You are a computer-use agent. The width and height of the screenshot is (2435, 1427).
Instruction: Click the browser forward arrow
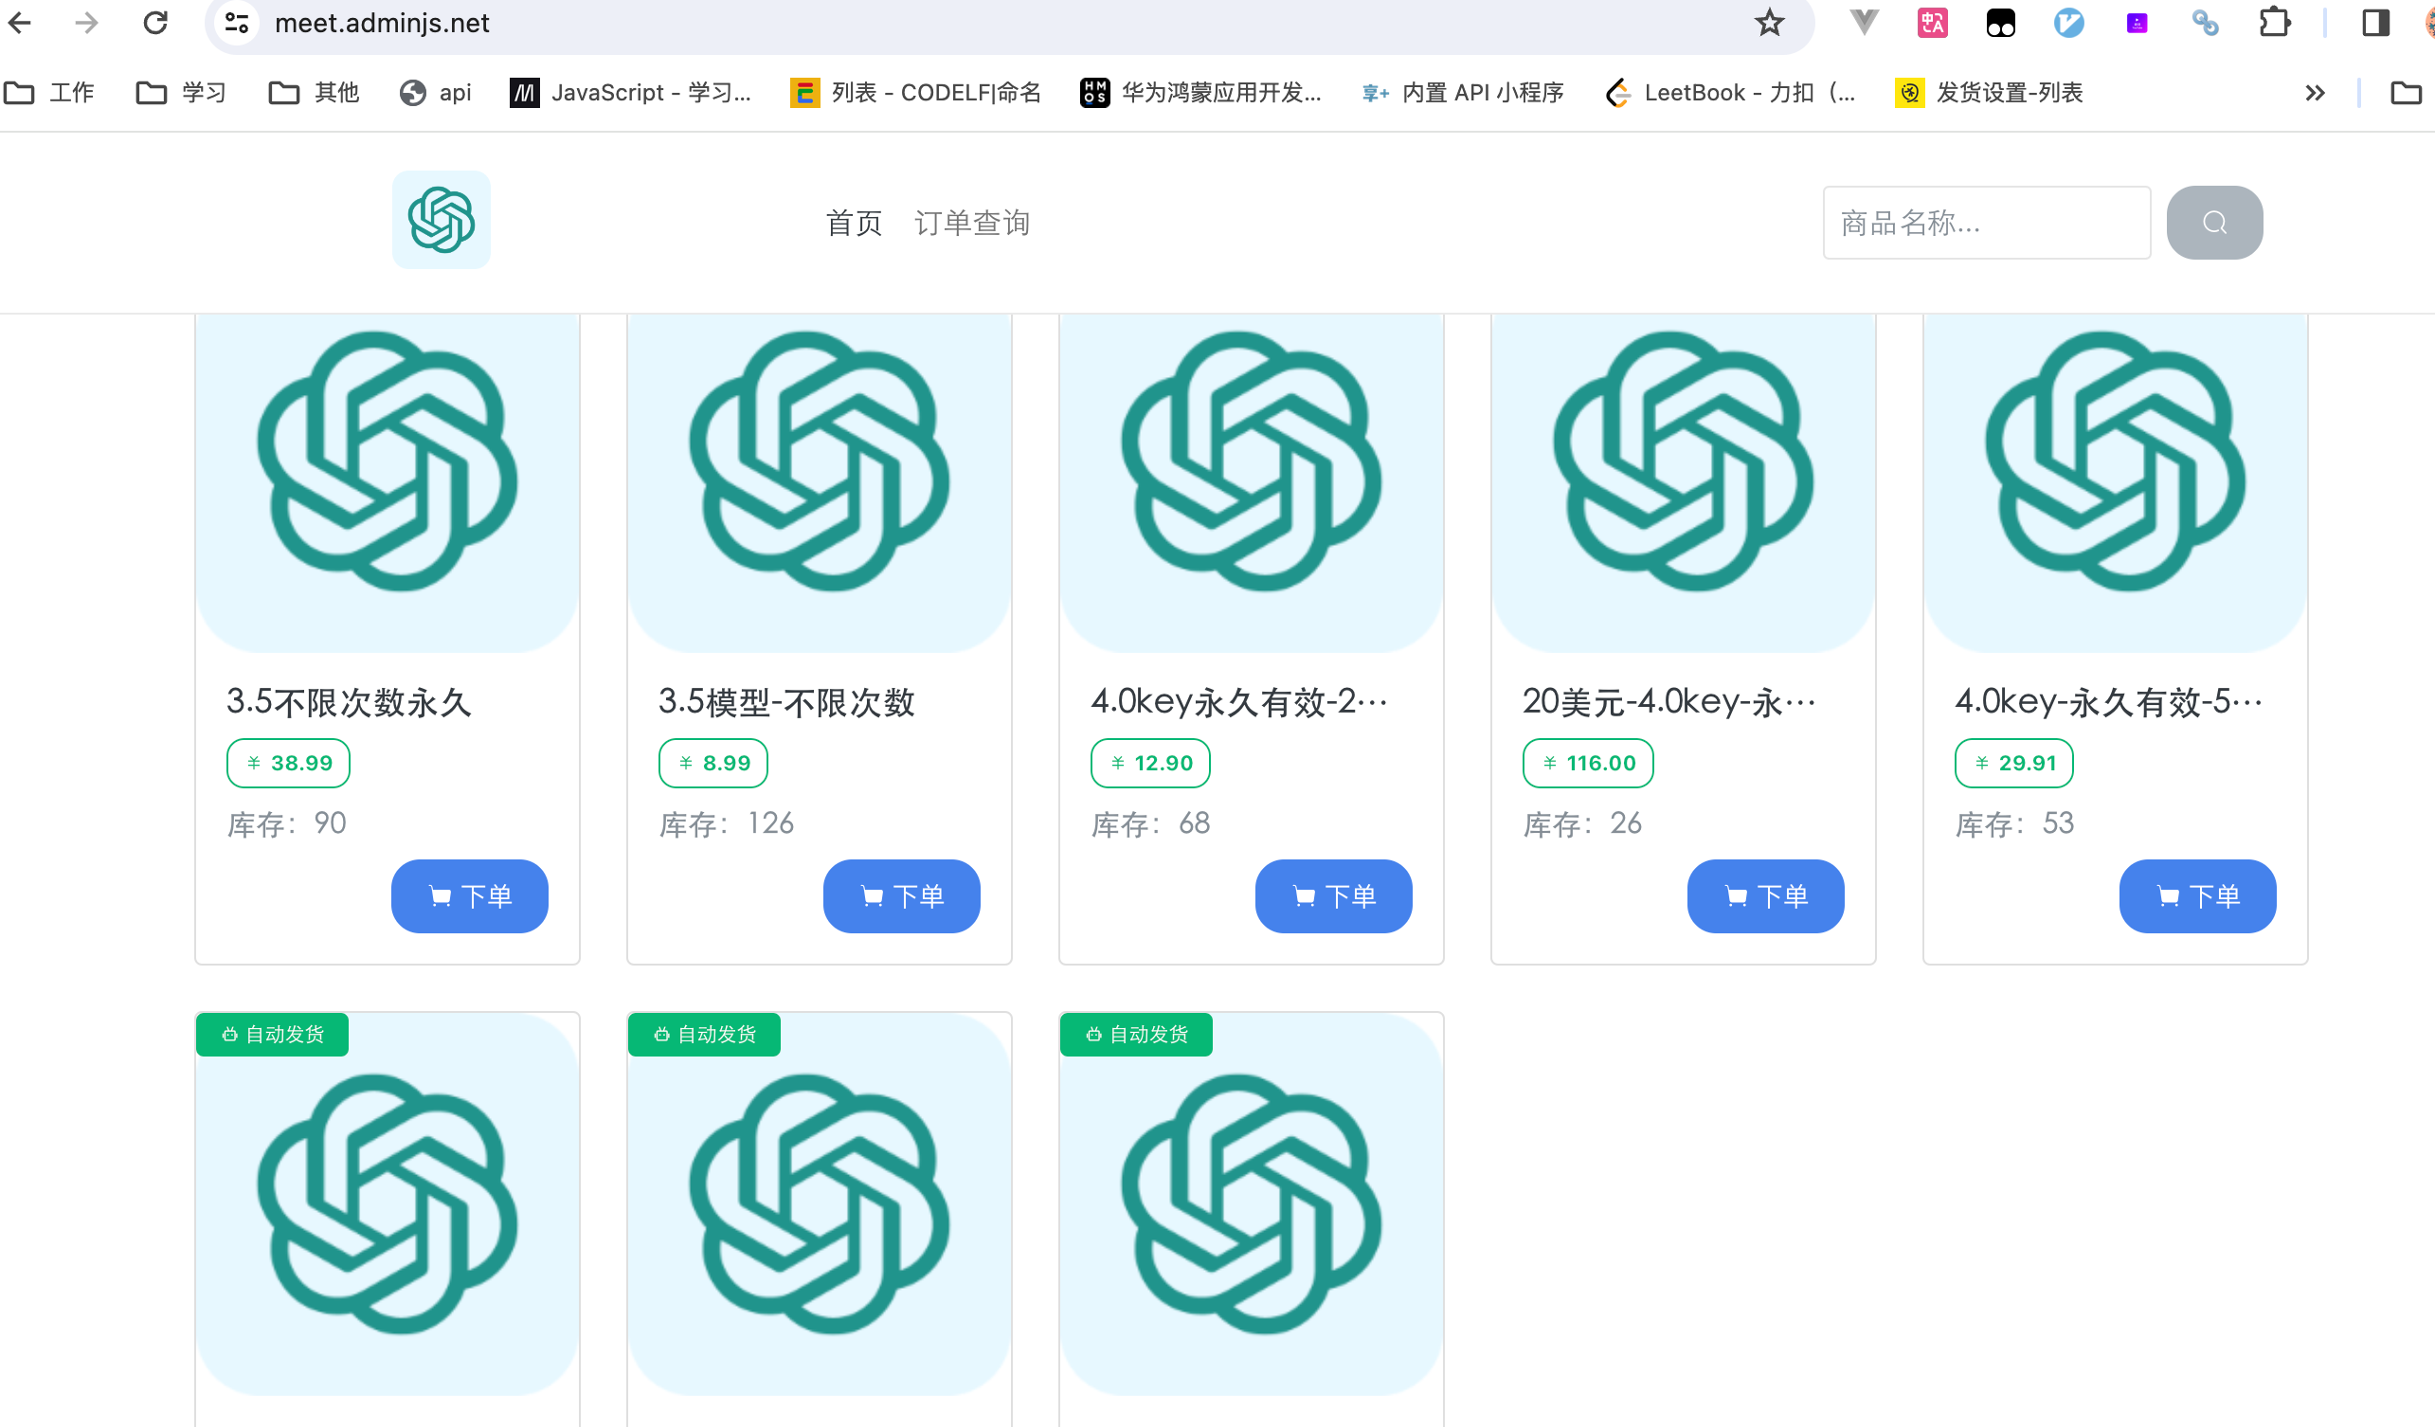pos(87,22)
